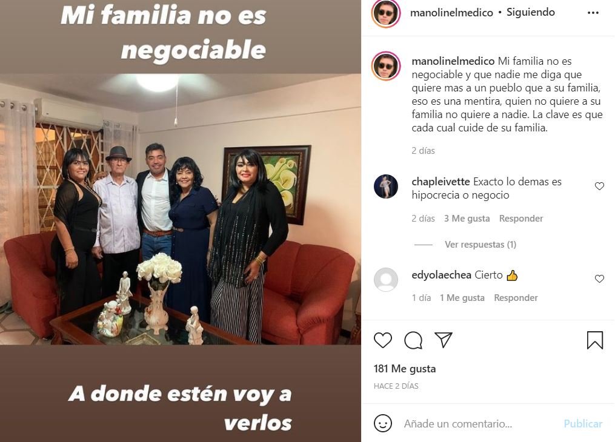Open the three-dot more options menu
The image size is (615, 442).
(593, 13)
